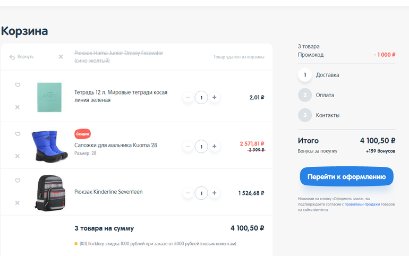Open the blue Kuoma boots thumbnail

click(x=49, y=146)
